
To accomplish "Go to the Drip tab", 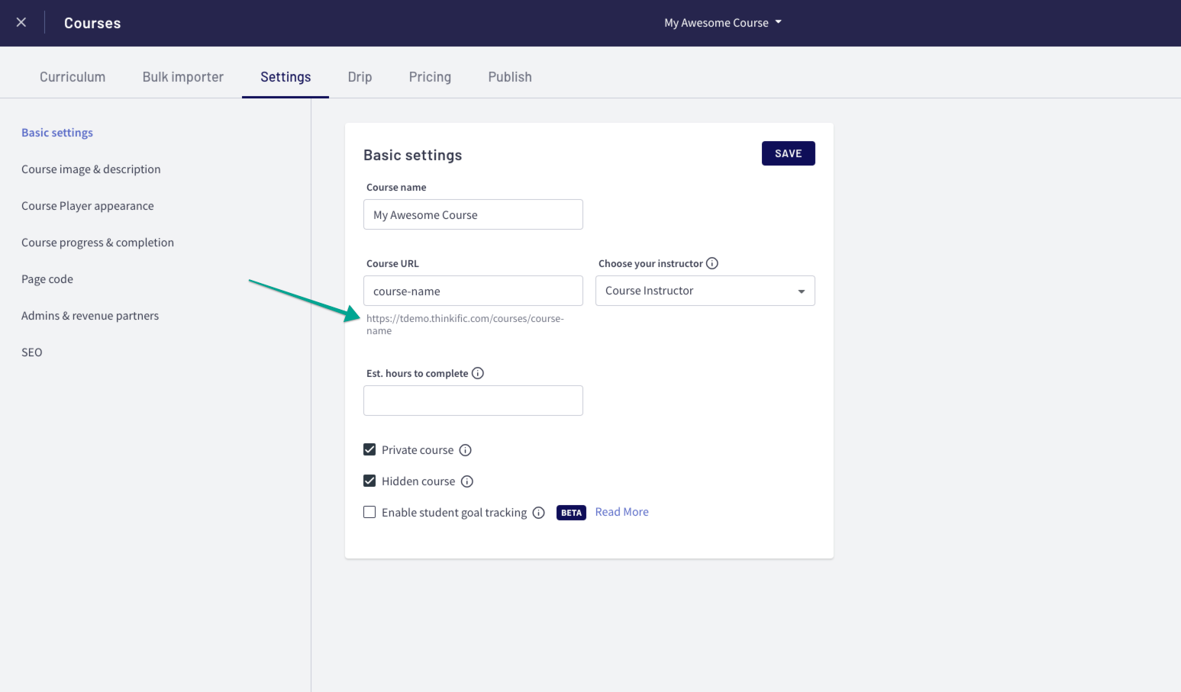I will pos(360,77).
